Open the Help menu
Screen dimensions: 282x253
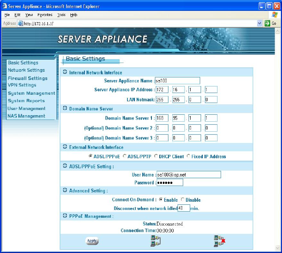(74, 15)
